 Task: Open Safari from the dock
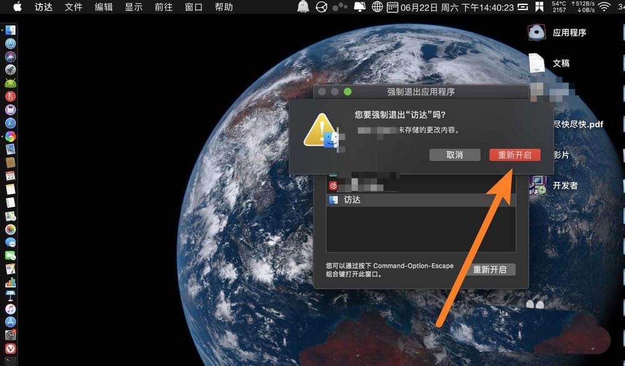(x=11, y=123)
